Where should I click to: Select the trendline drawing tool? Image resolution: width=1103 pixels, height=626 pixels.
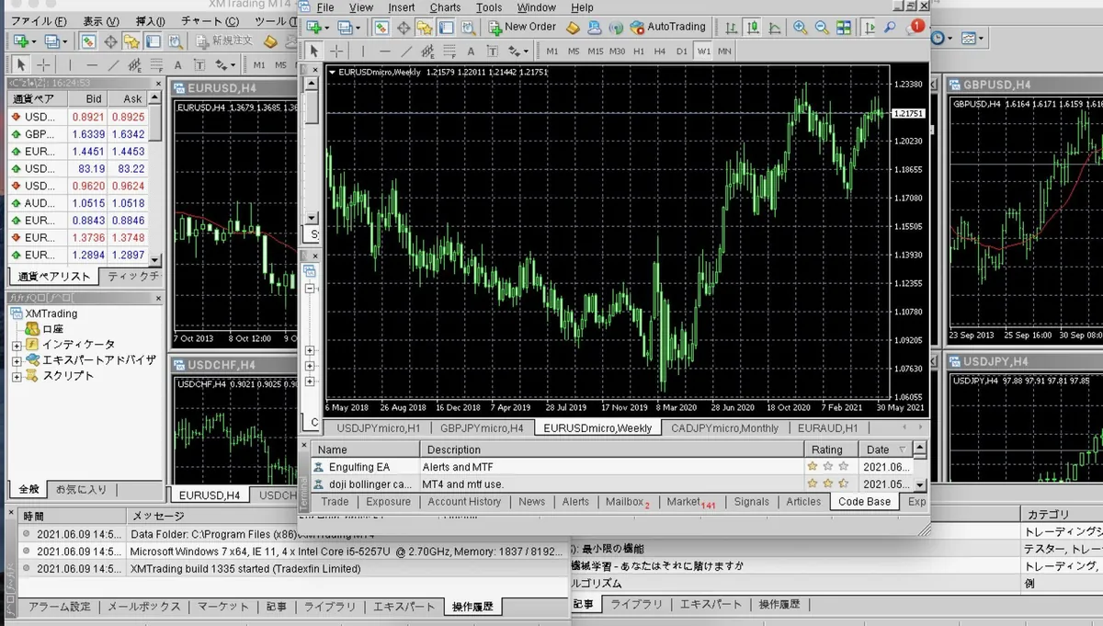(406, 51)
